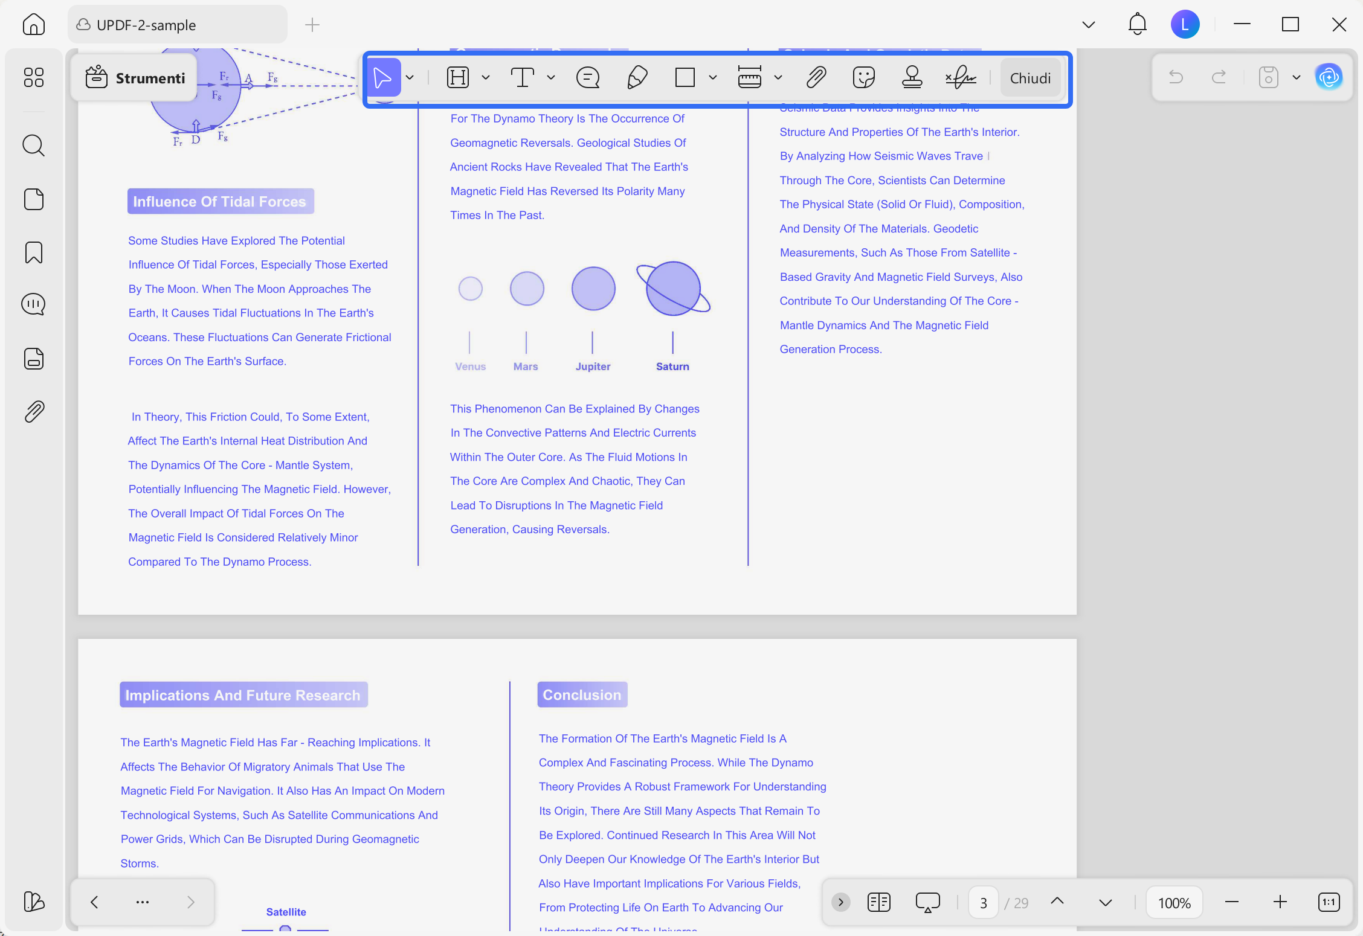Start slideshow presentation mode icon

[x=928, y=902]
